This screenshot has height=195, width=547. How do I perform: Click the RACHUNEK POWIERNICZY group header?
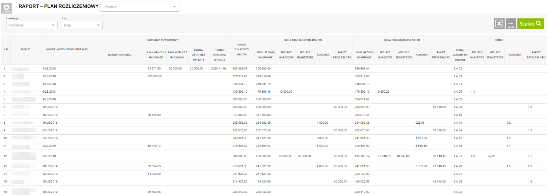[x=162, y=40]
